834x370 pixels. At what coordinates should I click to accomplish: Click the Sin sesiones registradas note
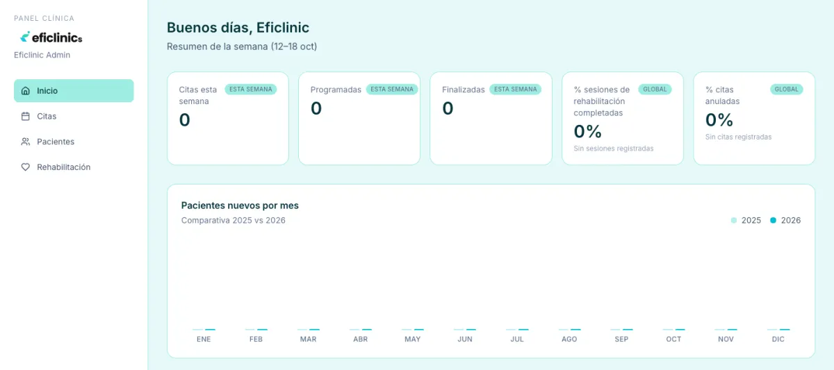coord(614,149)
